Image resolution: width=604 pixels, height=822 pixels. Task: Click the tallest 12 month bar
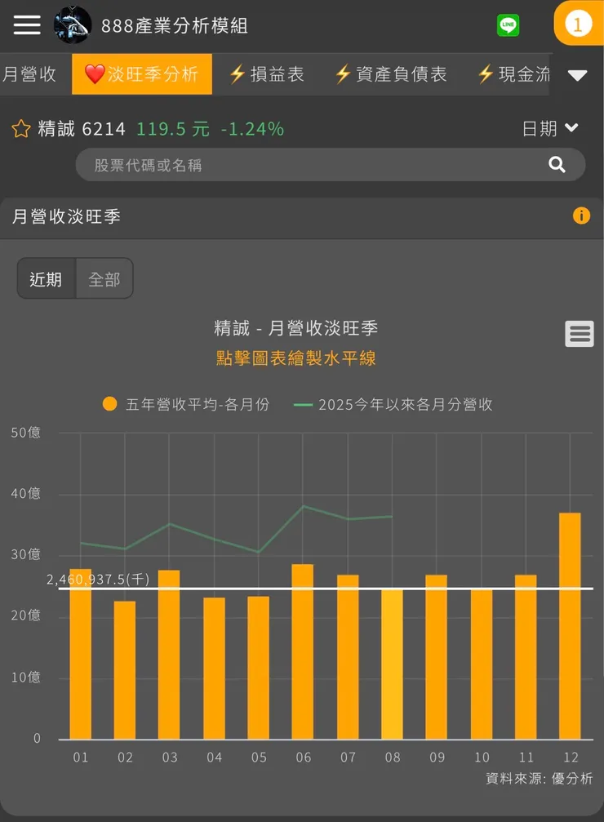tap(570, 626)
